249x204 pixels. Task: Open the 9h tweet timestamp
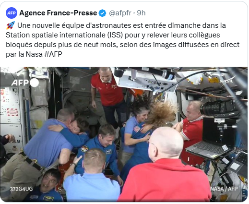pyautogui.click(x=141, y=13)
